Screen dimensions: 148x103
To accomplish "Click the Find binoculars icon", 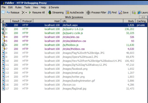I will [x=109, y=13].
